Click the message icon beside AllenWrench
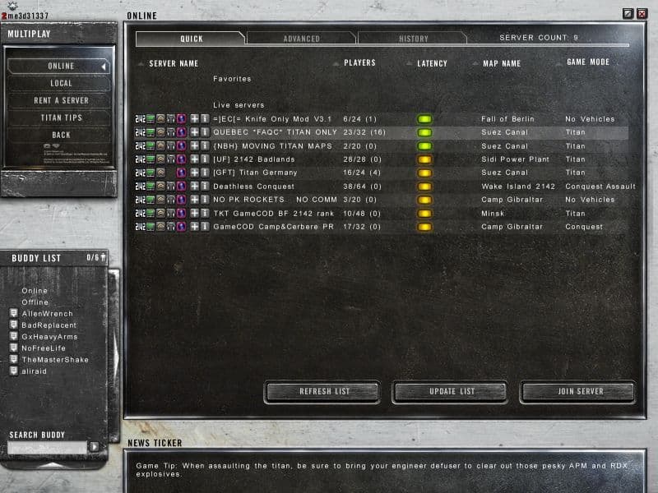 (13, 313)
